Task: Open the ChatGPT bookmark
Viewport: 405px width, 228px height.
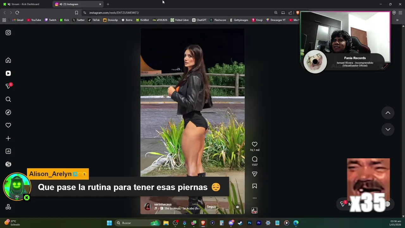Action: coord(199,20)
